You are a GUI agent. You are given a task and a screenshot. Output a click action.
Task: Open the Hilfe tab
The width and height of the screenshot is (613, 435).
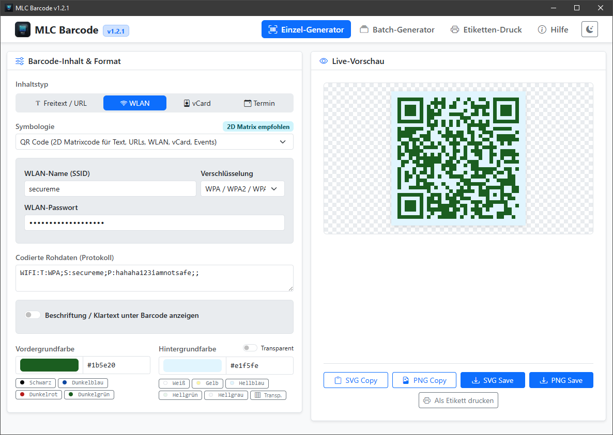click(x=553, y=29)
